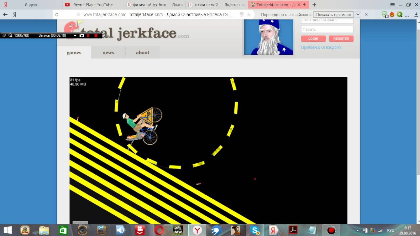Open the Проблемы со входом? link
The height and width of the screenshot is (236, 420).
point(321,48)
